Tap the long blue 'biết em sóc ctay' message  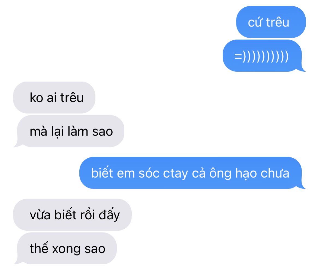pos(192,173)
